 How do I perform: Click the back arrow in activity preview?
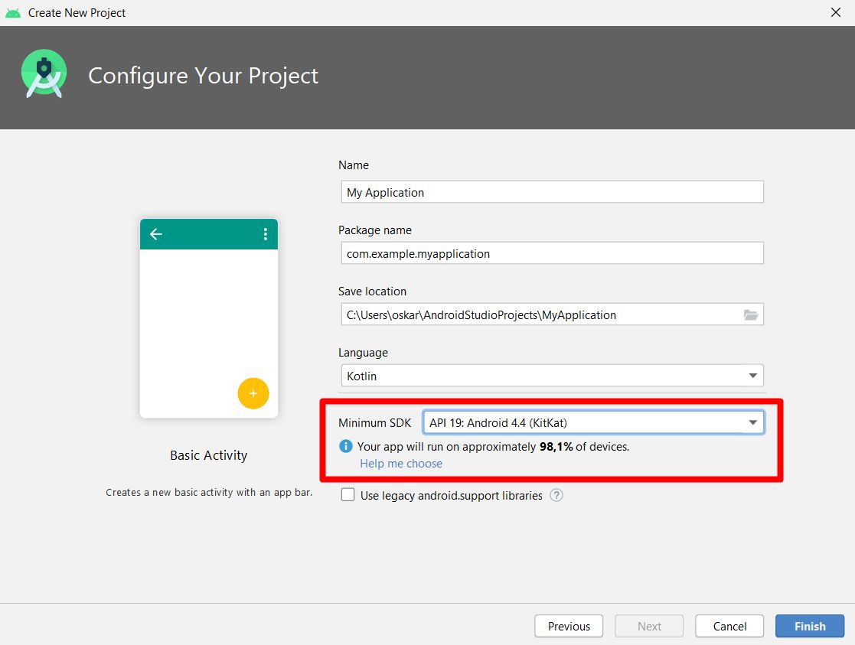[x=156, y=234]
